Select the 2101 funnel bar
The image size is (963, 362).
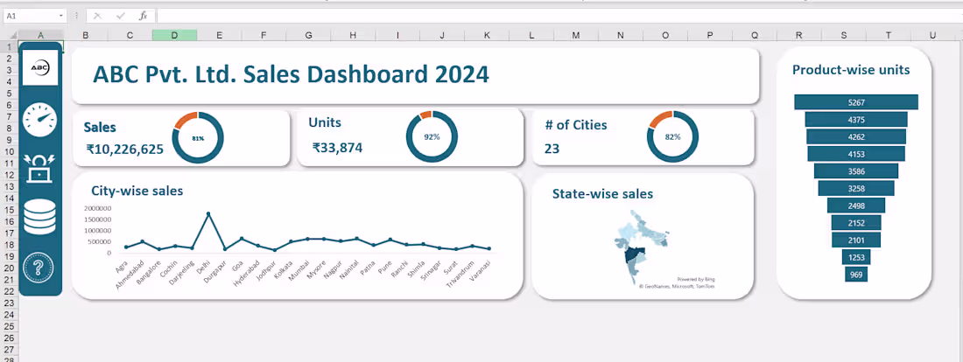(855, 240)
